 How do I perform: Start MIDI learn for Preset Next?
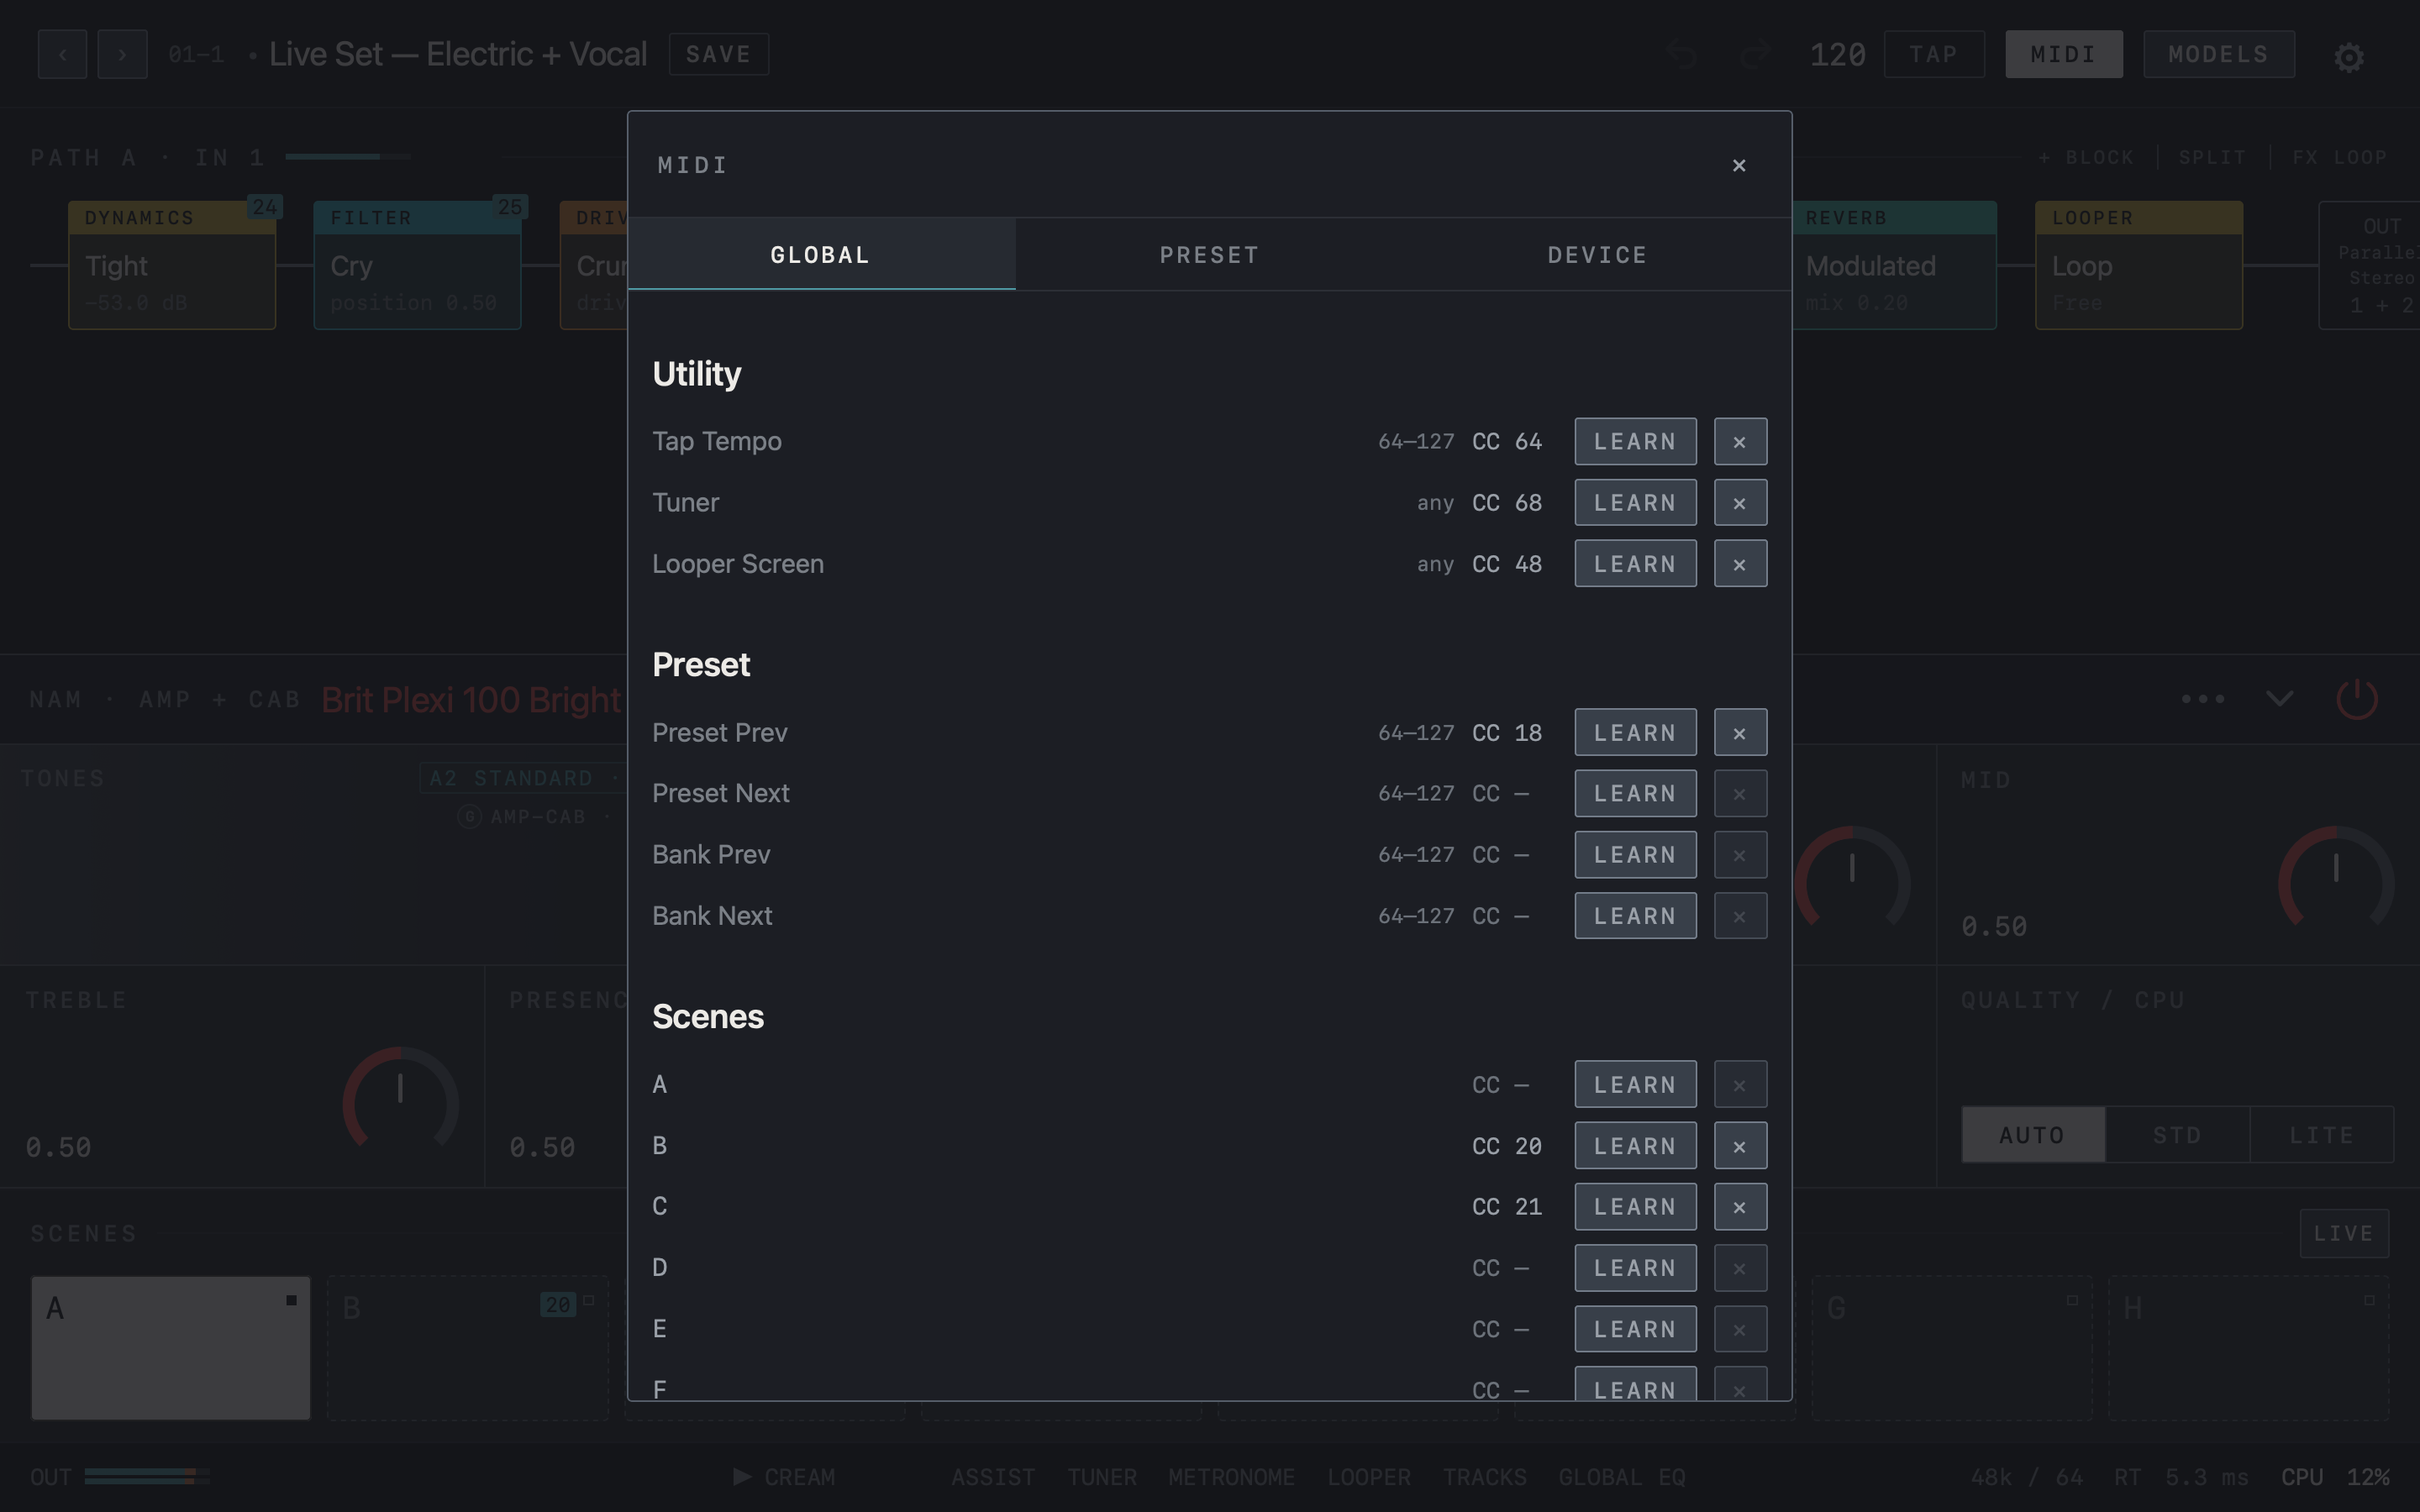pos(1635,794)
